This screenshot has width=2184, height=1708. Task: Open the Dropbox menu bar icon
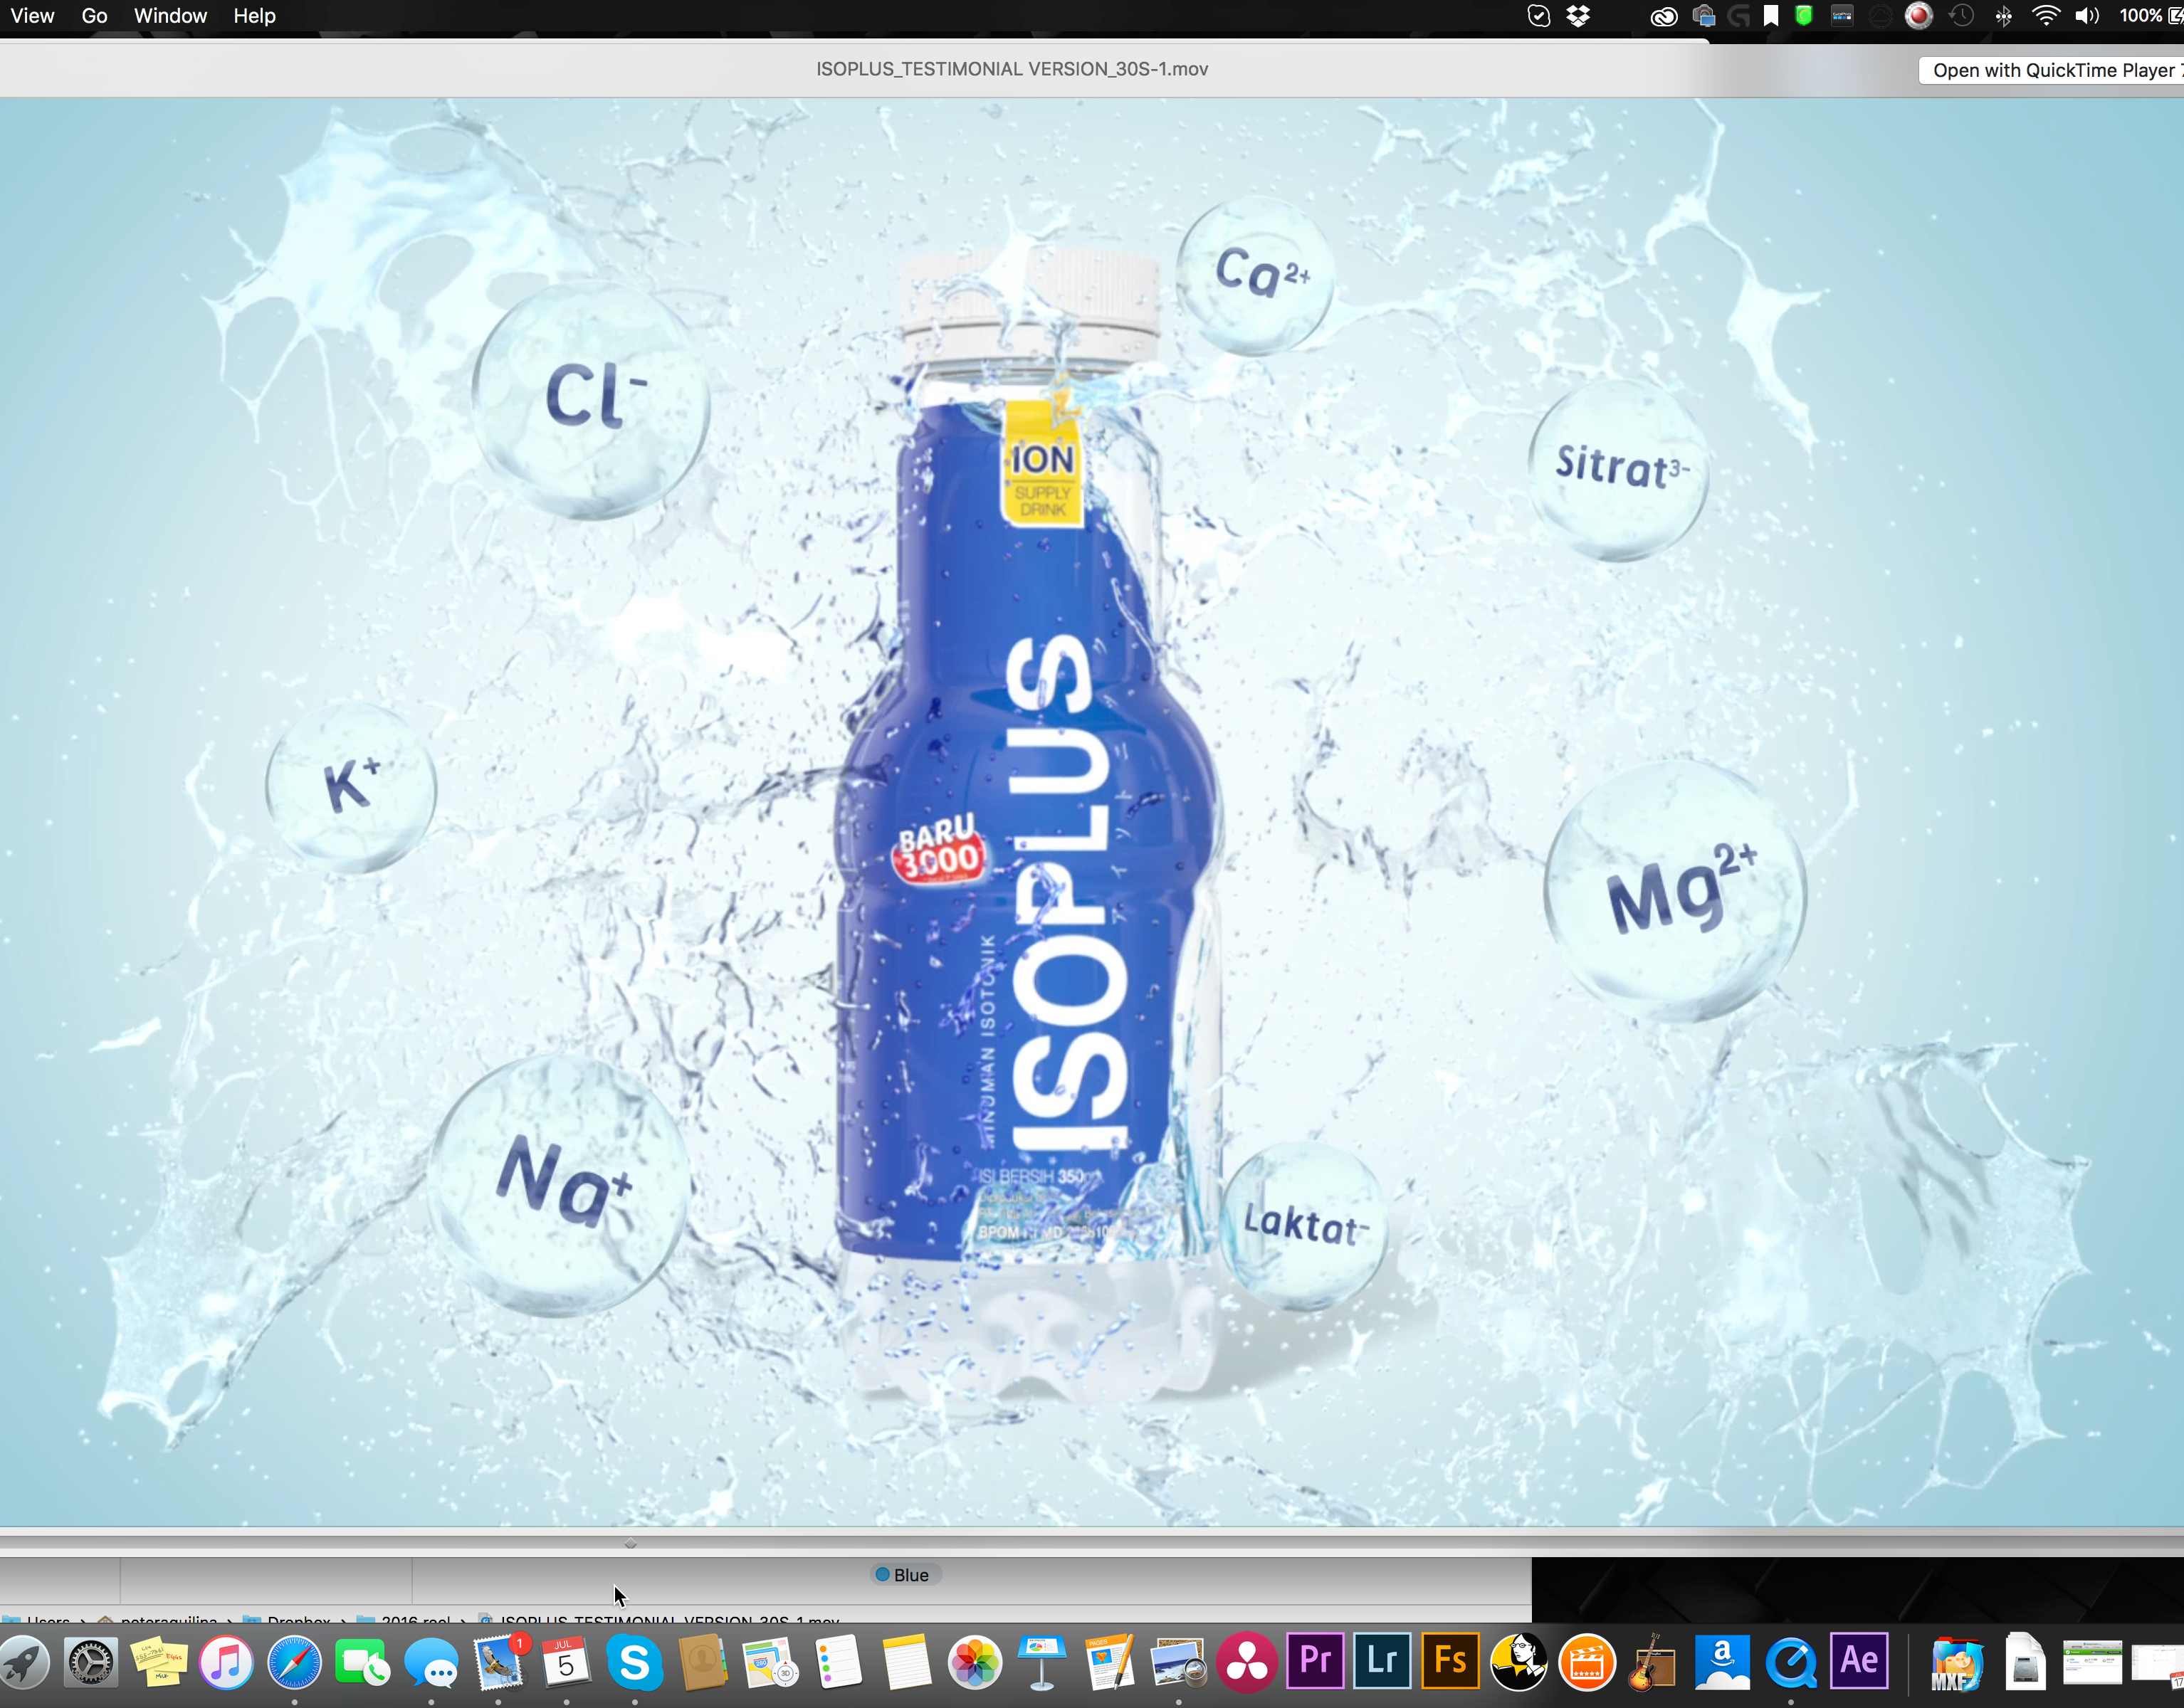click(x=1578, y=16)
